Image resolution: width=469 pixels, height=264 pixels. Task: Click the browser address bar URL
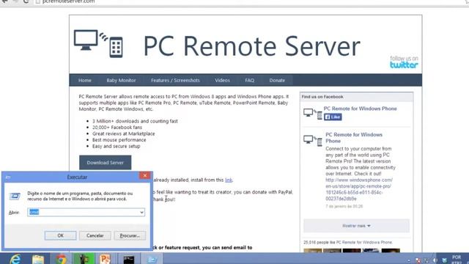68,1
